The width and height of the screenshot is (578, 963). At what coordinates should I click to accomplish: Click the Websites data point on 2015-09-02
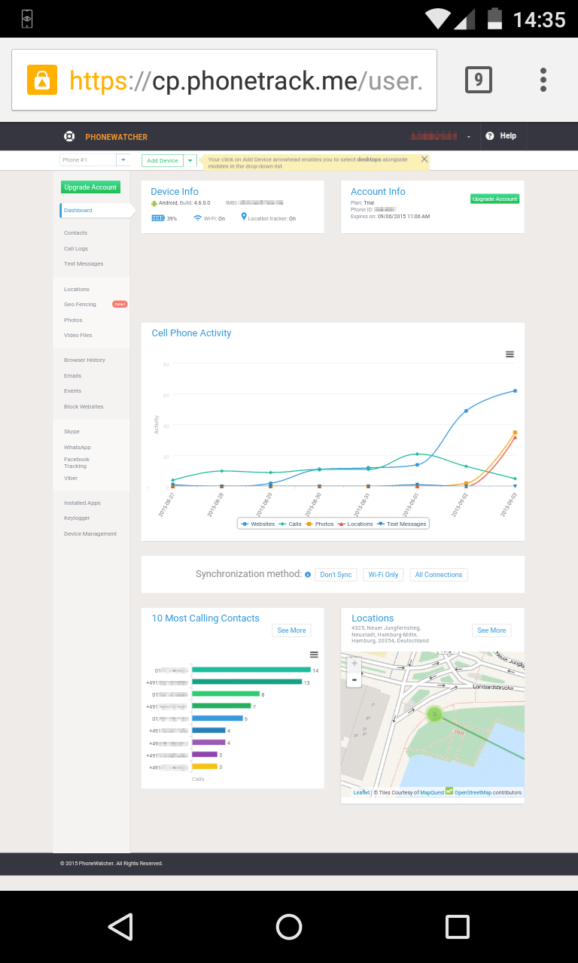[466, 411]
